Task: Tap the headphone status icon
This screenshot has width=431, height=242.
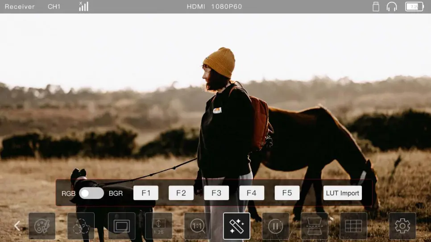Action: (392, 7)
